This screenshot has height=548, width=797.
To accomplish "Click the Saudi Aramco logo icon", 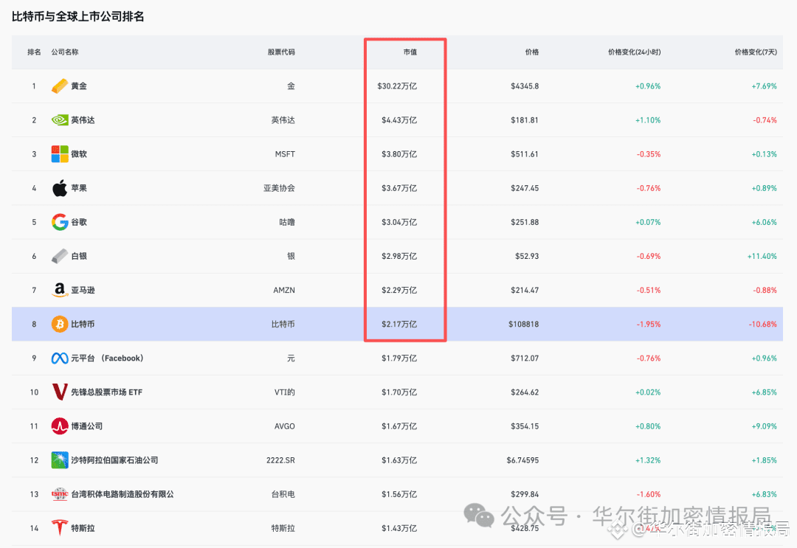I will tap(60, 460).
